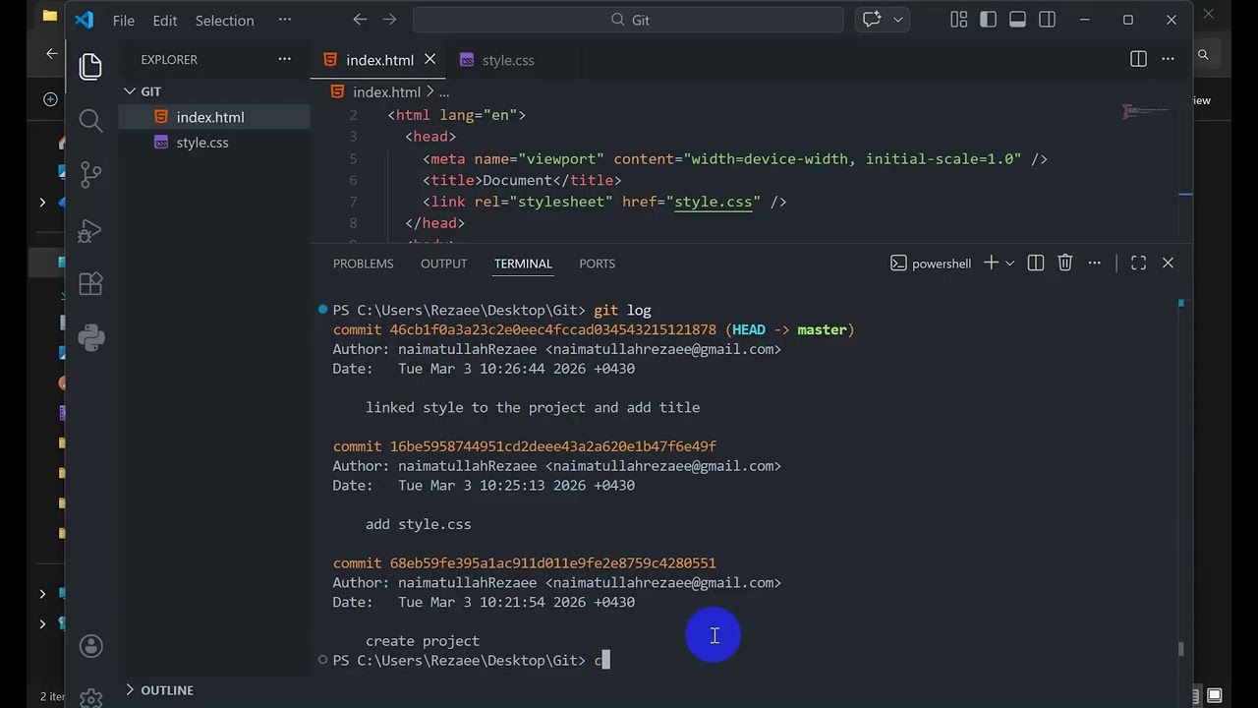
Task: Open editor More Actions ellipsis
Action: click(x=1168, y=59)
